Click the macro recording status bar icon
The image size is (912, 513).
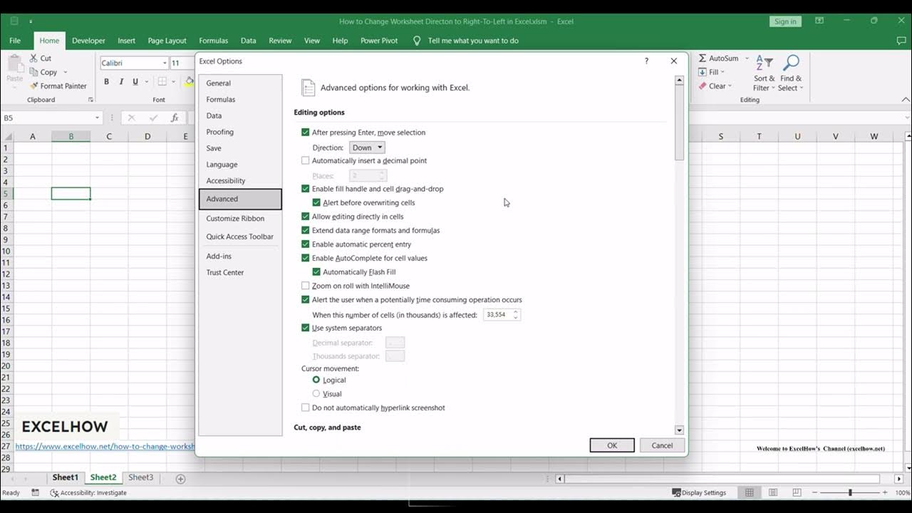tap(36, 492)
